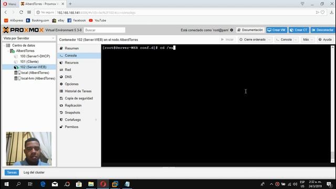Click the Snapshots history icon
Screen dimensions: 336x189
click(x=61, y=112)
